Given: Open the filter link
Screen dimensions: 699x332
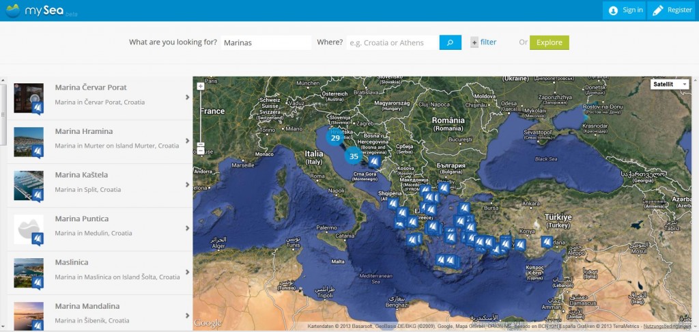Looking at the screenshot, I should [x=488, y=42].
